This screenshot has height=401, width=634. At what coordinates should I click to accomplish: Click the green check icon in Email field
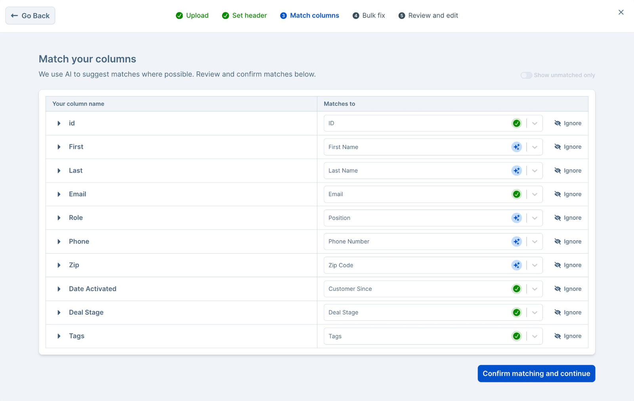click(516, 194)
